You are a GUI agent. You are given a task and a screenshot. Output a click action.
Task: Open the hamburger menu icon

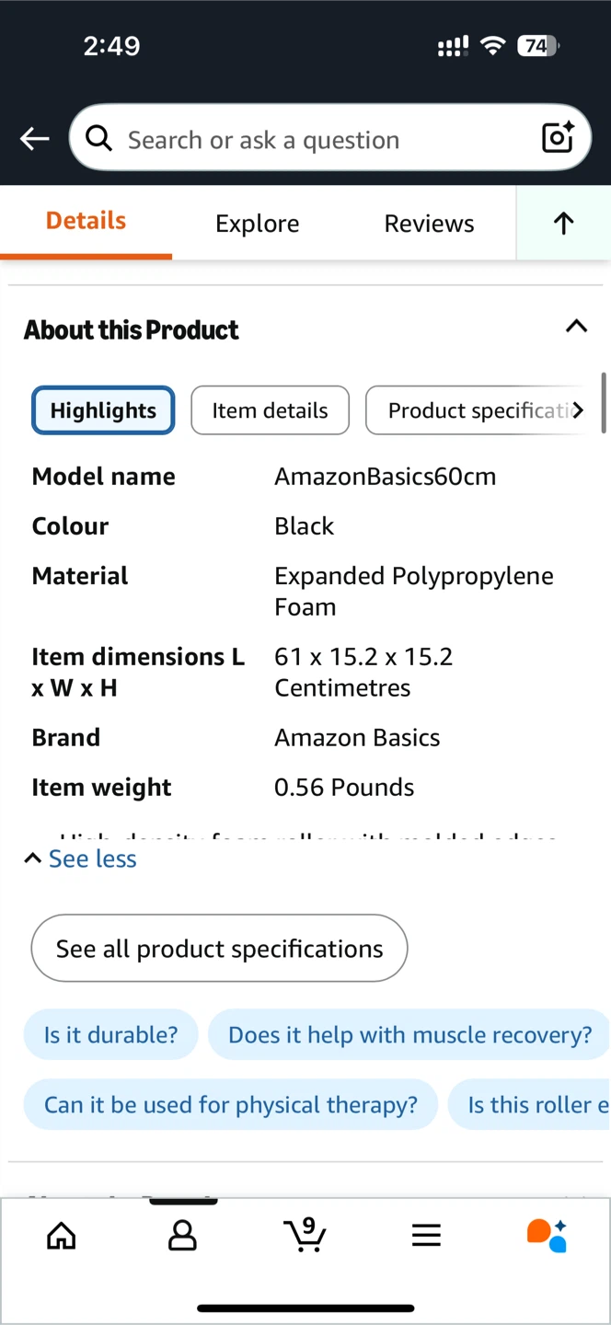coord(426,1236)
